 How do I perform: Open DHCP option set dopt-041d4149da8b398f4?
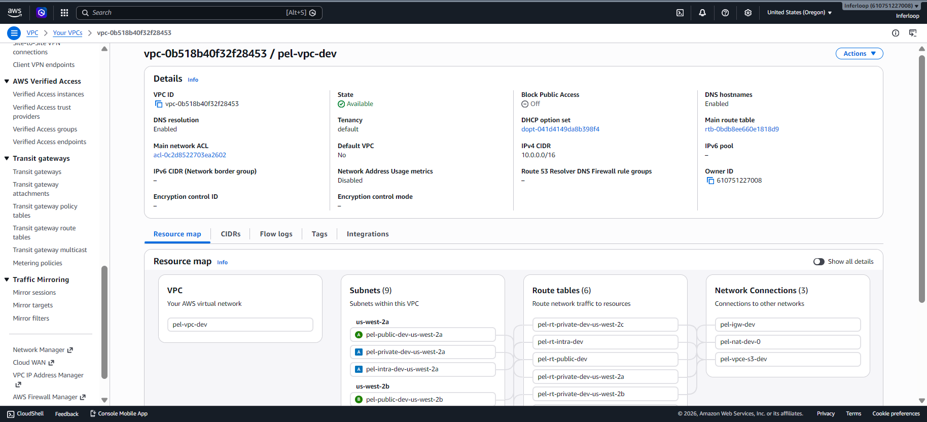tap(560, 129)
